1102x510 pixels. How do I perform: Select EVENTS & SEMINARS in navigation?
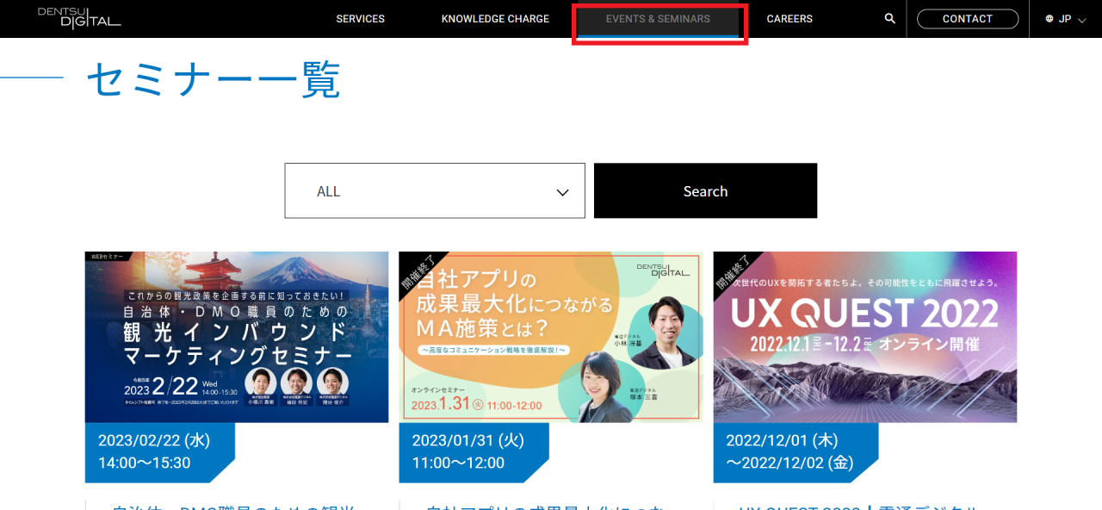coord(658,19)
